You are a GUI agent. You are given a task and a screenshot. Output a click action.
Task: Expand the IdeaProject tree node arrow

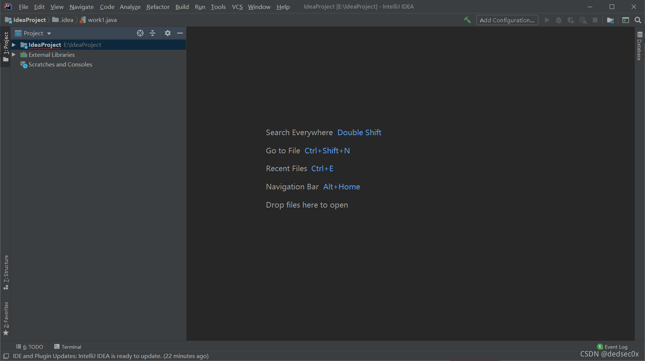pyautogui.click(x=14, y=45)
